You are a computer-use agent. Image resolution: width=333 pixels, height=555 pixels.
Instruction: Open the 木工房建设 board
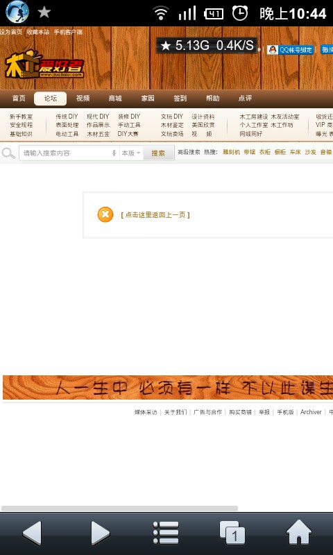(254, 117)
